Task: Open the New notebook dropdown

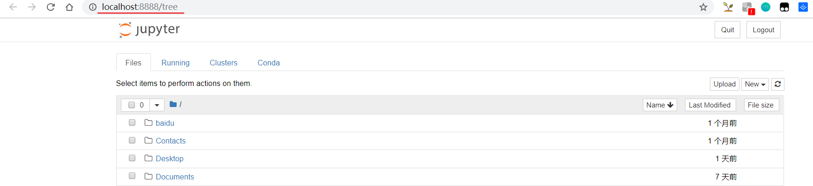Action: (755, 84)
